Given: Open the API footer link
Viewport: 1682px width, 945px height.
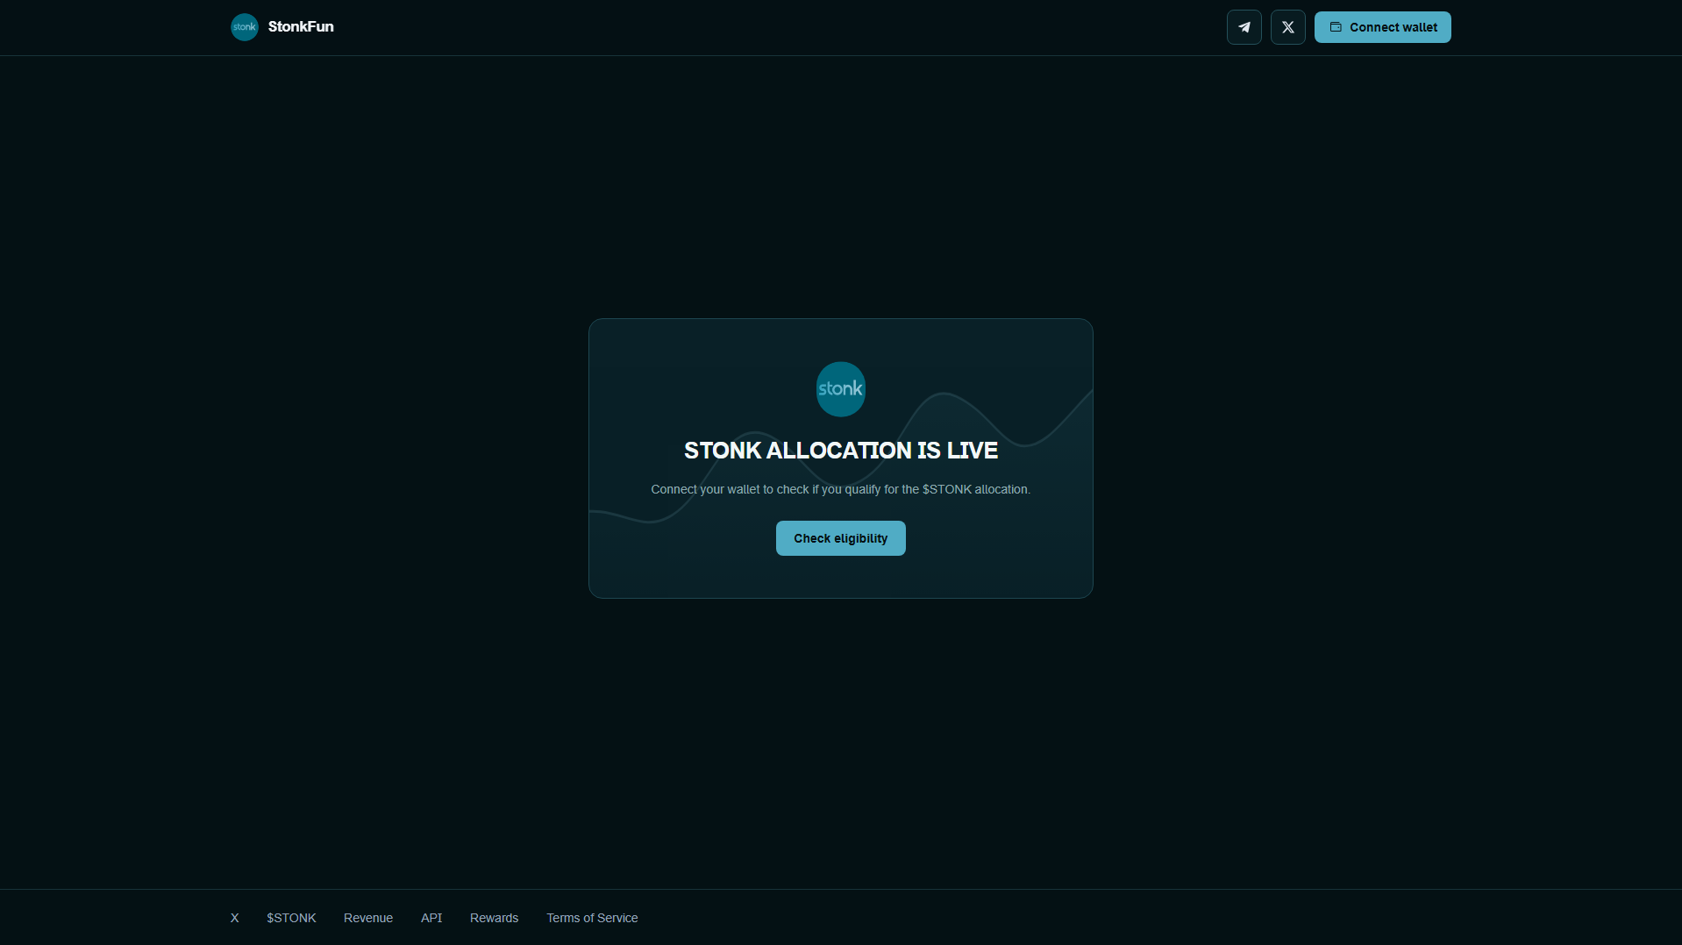Looking at the screenshot, I should (431, 918).
